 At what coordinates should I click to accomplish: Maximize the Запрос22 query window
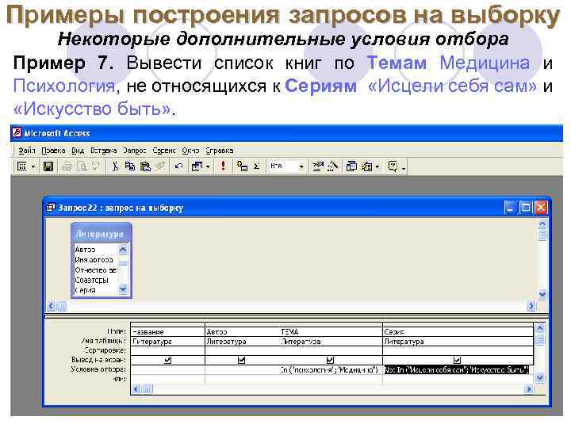coord(526,208)
